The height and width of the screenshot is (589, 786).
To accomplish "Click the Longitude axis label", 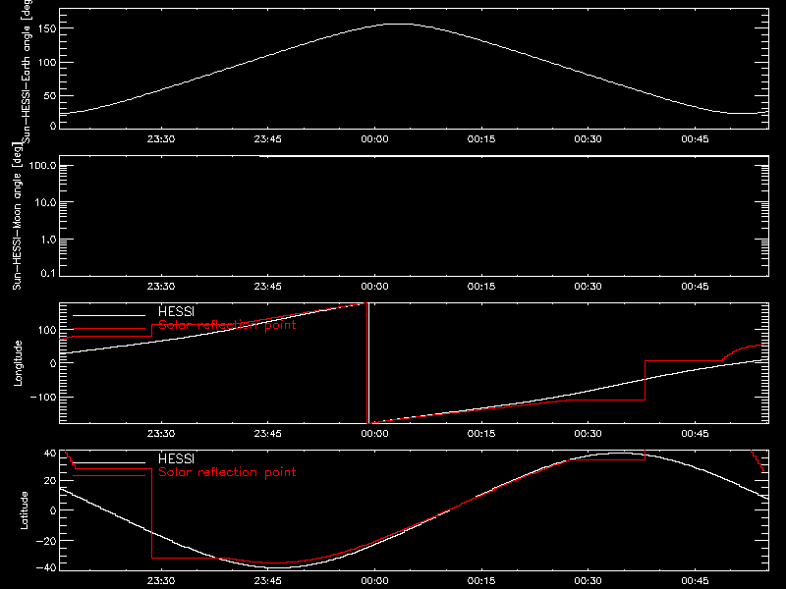I will tap(18, 363).
